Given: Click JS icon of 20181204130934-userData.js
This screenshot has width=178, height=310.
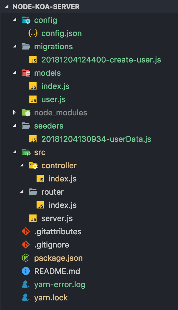Looking at the screenshot, I should pos(33,139).
